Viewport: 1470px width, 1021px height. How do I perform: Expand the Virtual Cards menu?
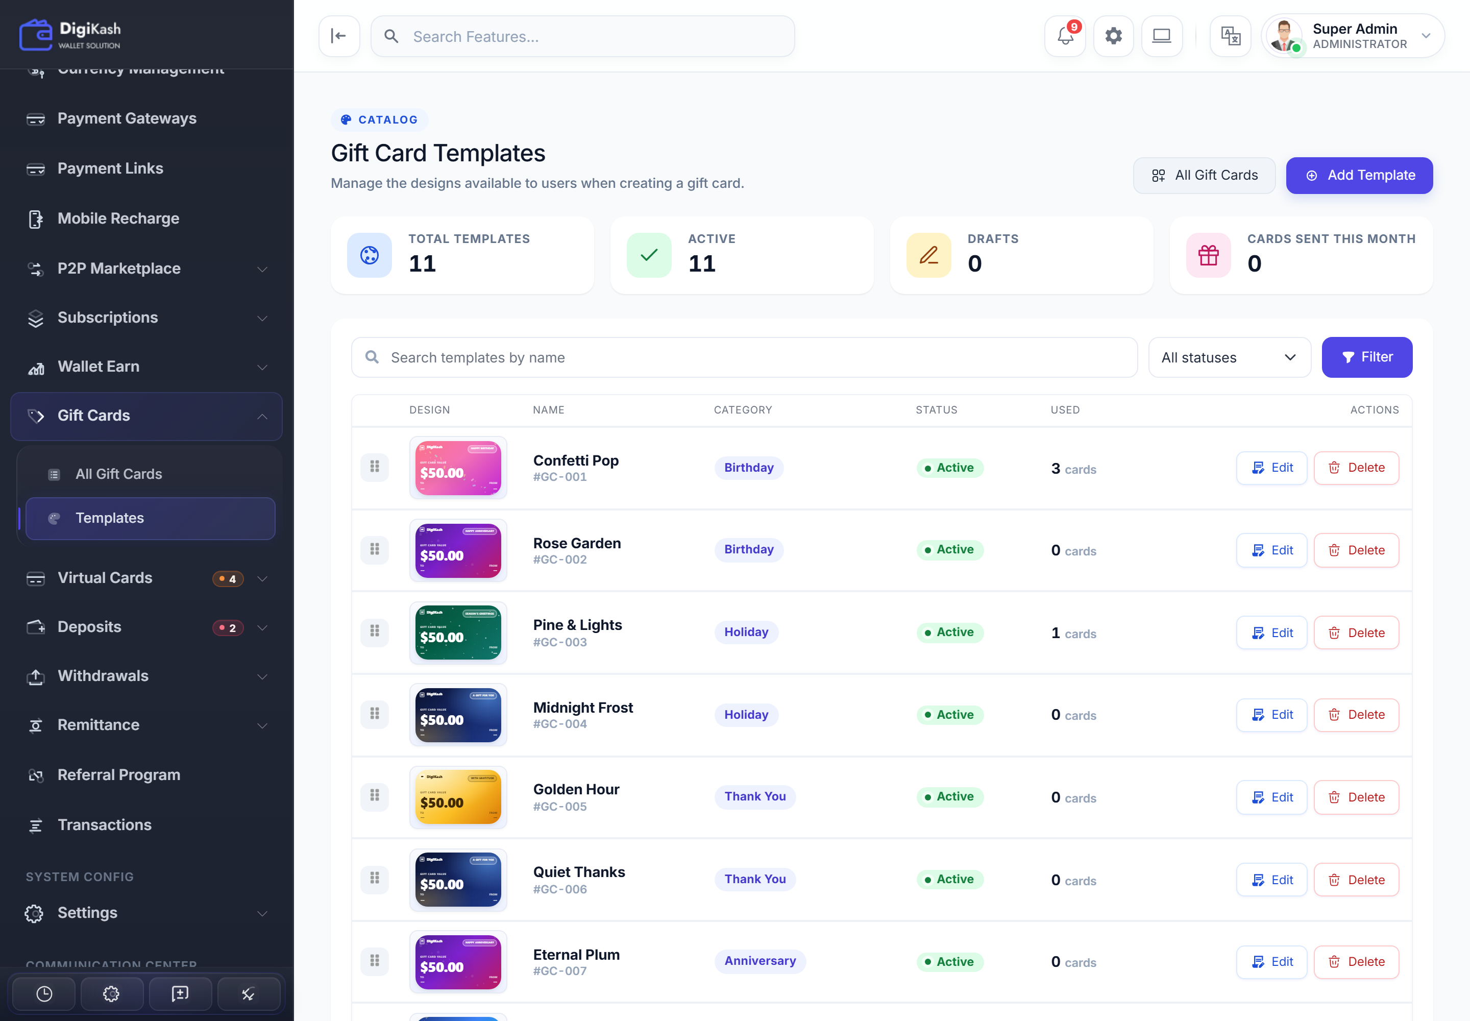[262, 579]
